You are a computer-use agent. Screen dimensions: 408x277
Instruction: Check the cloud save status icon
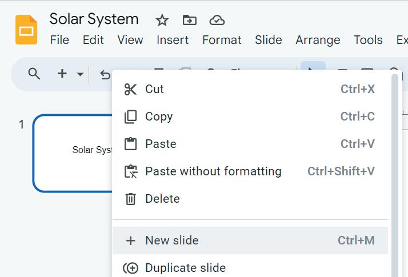(x=217, y=21)
